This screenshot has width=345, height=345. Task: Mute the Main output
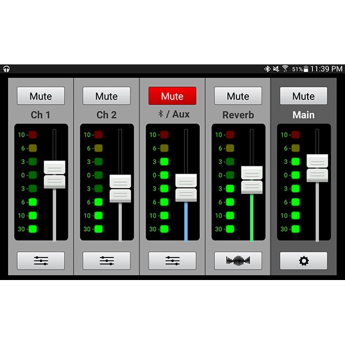point(304,96)
